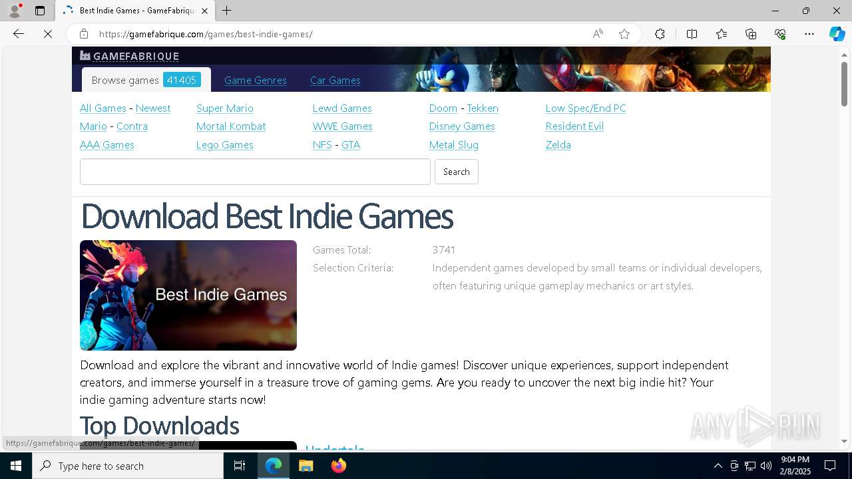The image size is (852, 479).
Task: Click the Windows taskbar search box
Action: click(x=128, y=466)
